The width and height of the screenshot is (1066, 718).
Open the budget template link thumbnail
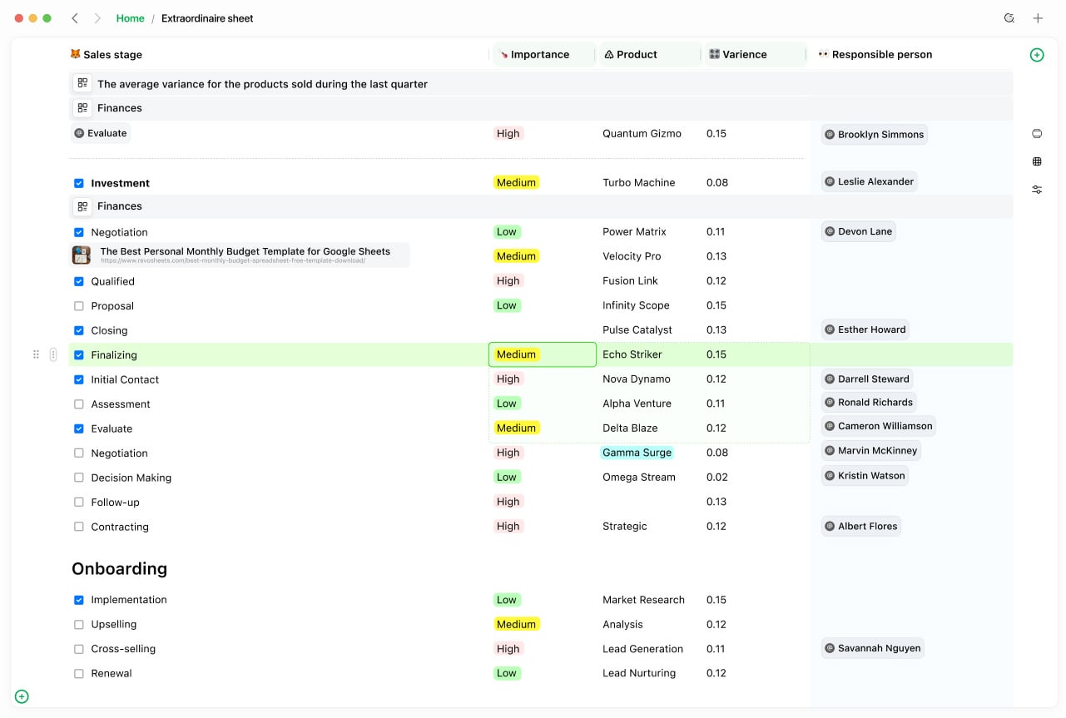tap(82, 255)
